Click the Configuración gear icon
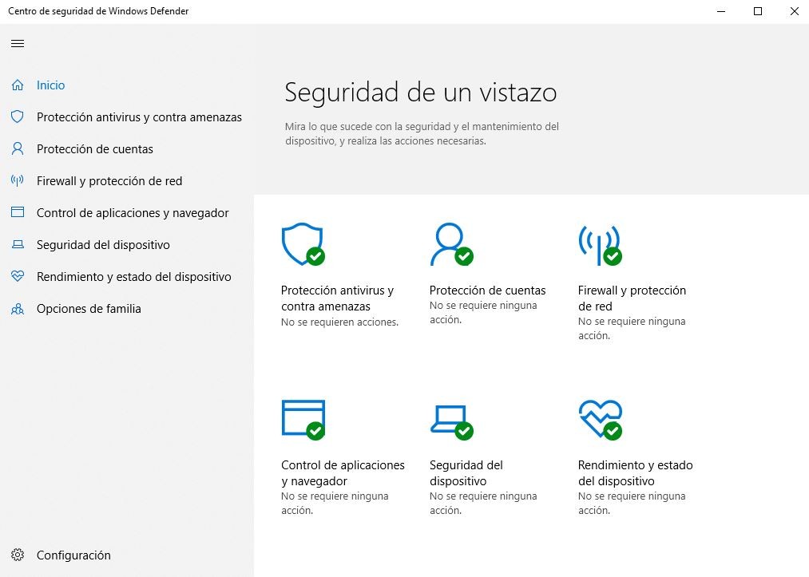The width and height of the screenshot is (809, 577). [x=18, y=555]
